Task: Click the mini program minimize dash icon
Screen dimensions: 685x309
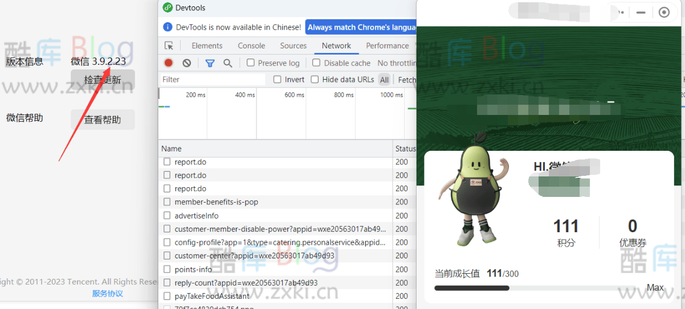Action: pyautogui.click(x=641, y=13)
